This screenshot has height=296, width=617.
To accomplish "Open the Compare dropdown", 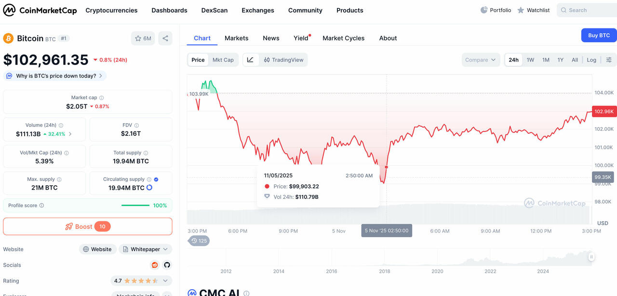I will coord(480,60).
